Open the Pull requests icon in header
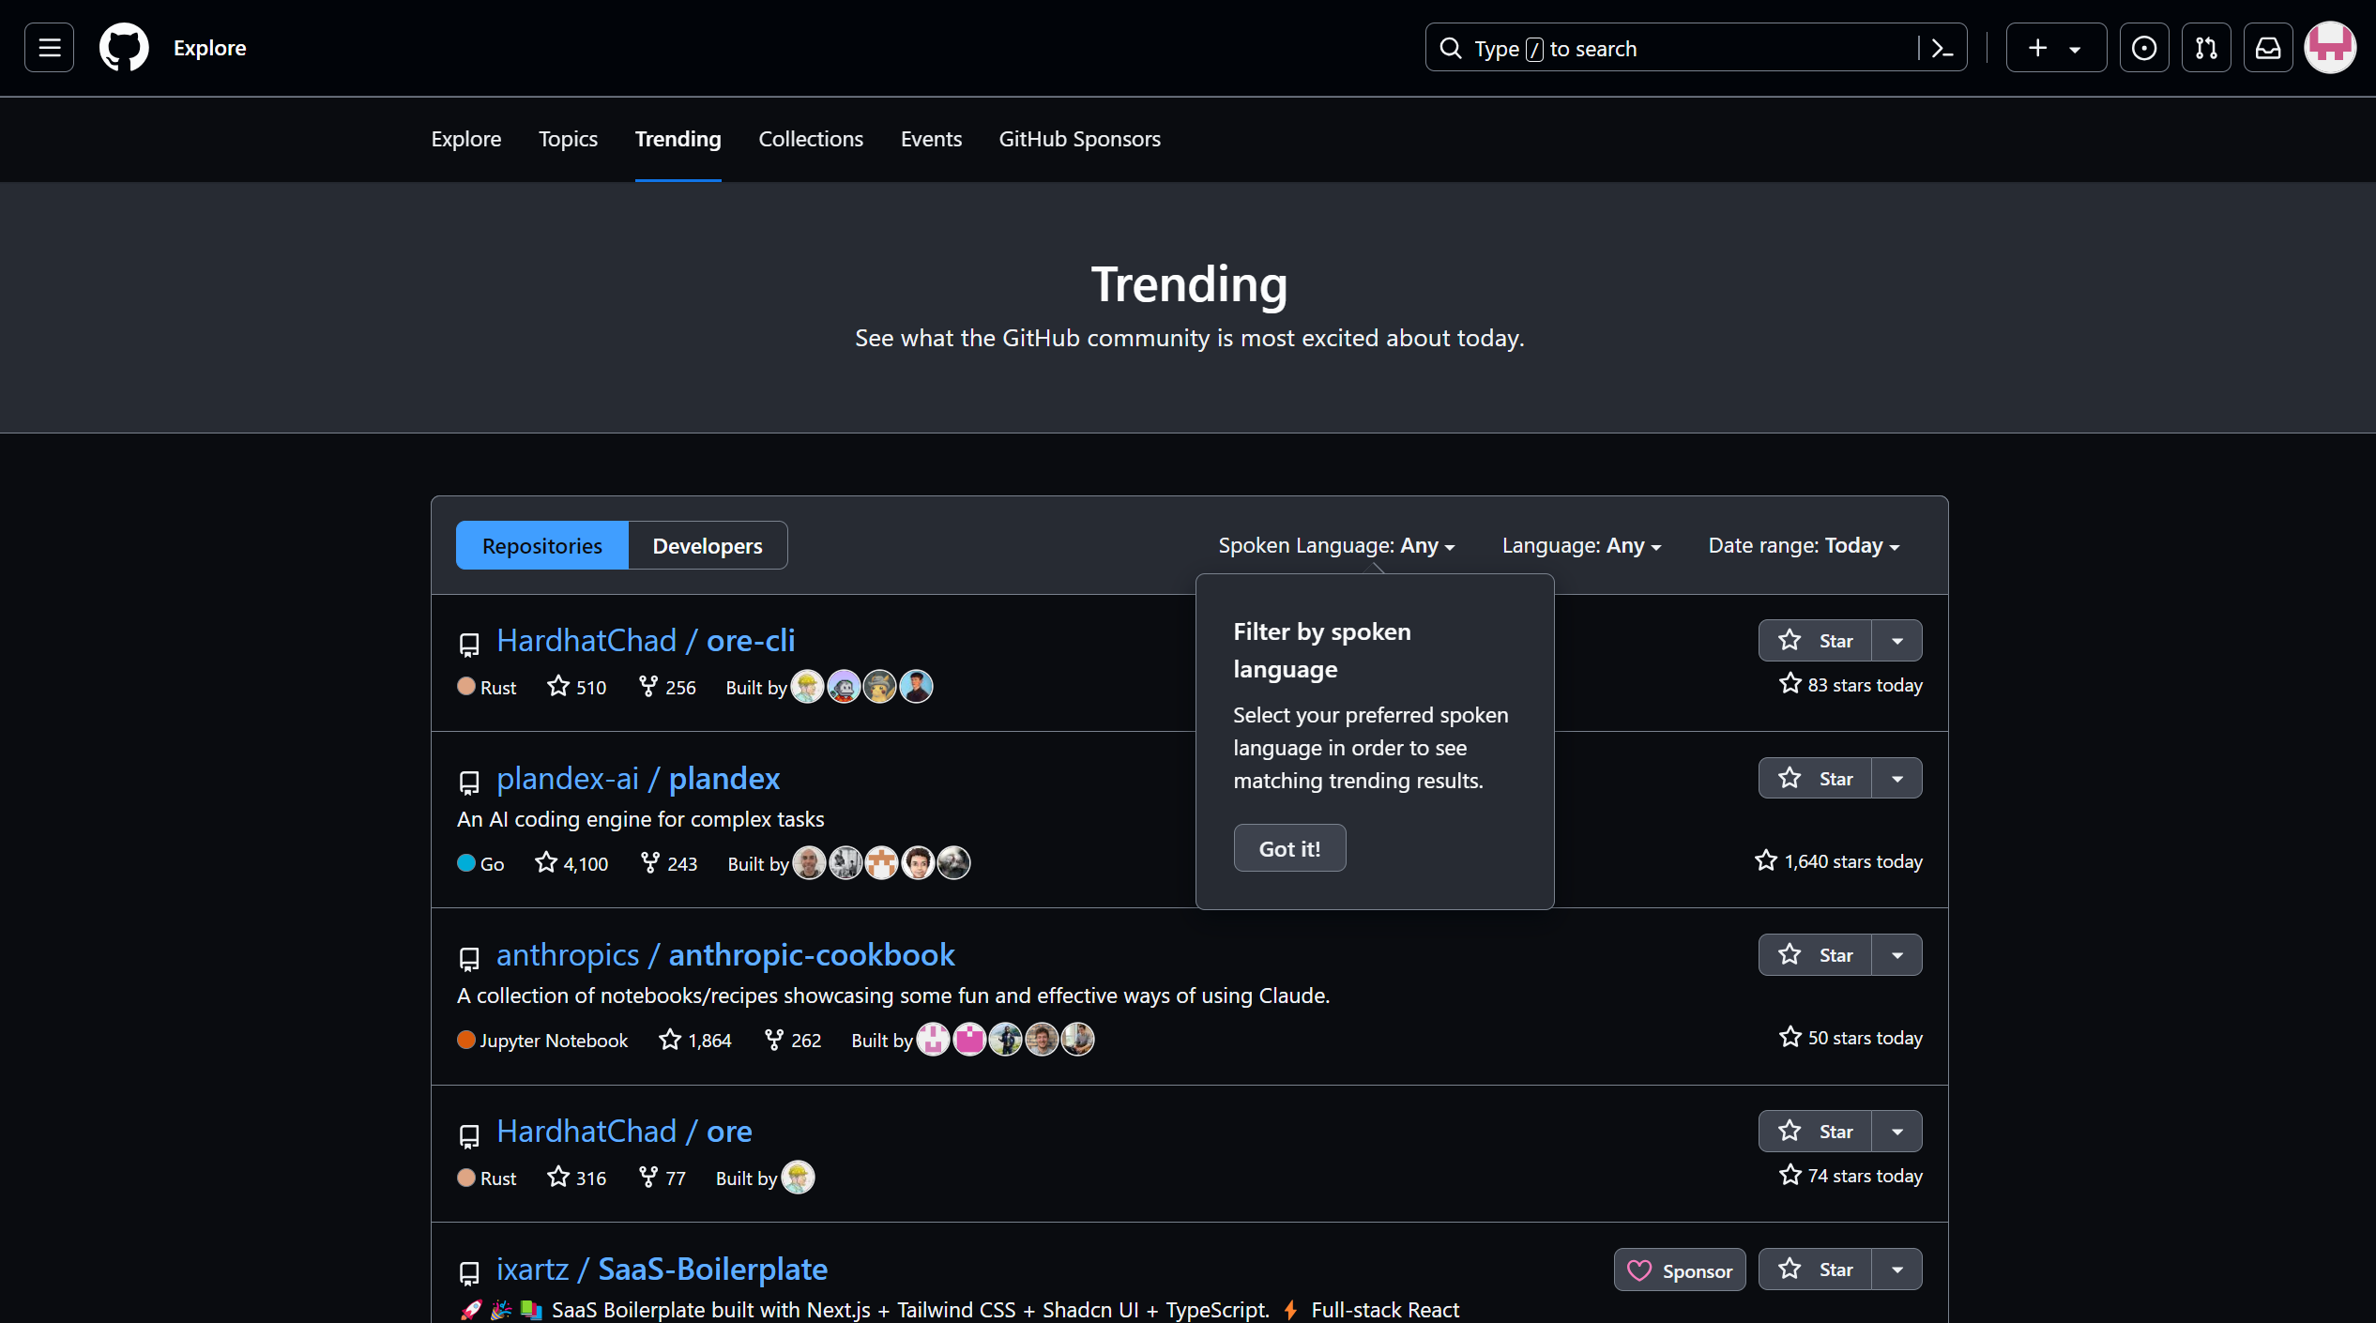The image size is (2376, 1323). click(2205, 48)
